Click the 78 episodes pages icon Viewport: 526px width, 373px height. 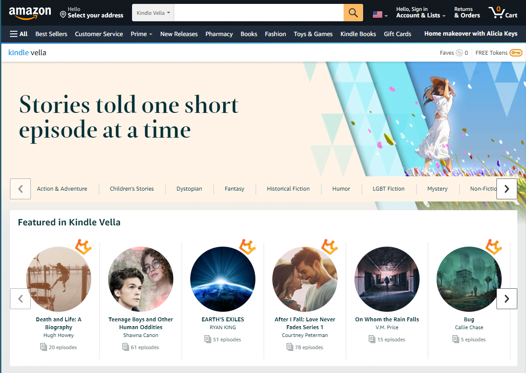290,347
